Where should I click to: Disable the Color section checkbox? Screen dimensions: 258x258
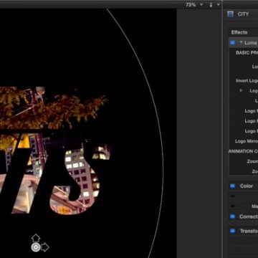(x=232, y=186)
